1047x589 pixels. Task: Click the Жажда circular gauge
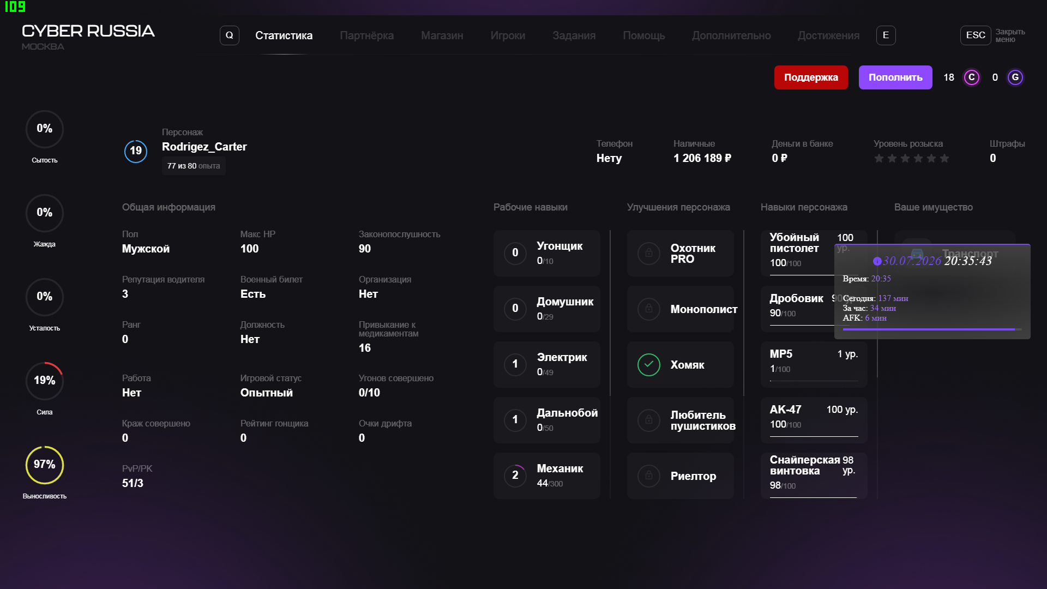click(45, 213)
